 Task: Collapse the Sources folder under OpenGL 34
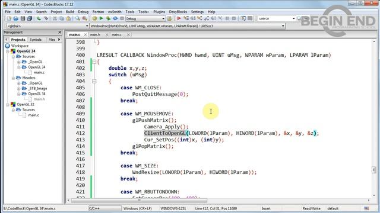pyautogui.click(x=13, y=57)
